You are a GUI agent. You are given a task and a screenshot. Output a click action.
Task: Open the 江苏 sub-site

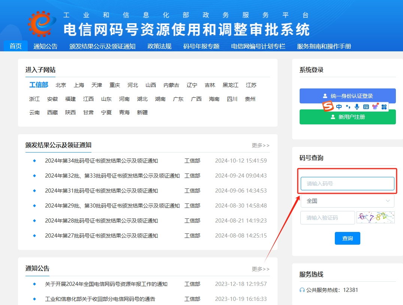pyautogui.click(x=251, y=85)
